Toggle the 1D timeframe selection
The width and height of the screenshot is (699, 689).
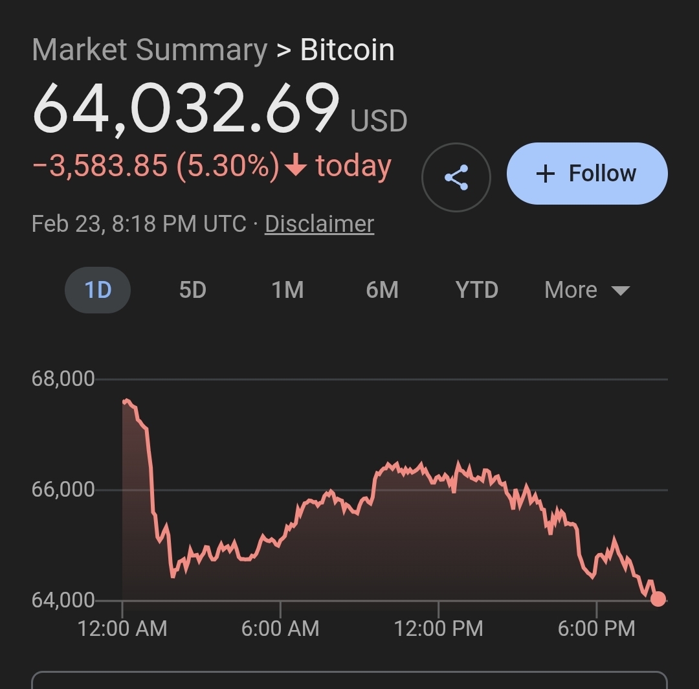tap(97, 290)
